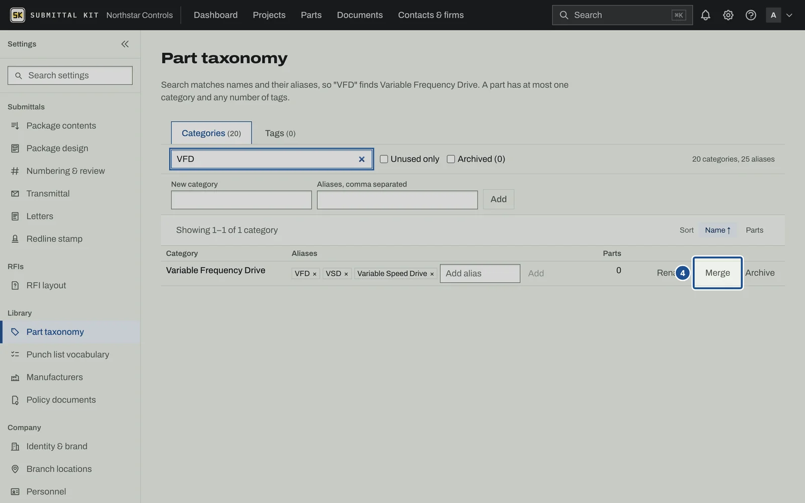Viewport: 805px width, 503px height.
Task: Open Policy documents settings
Action: point(70,400)
